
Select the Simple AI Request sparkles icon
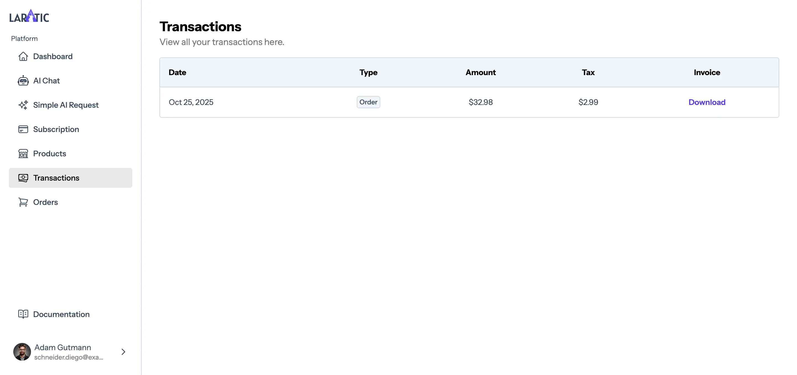[x=23, y=105]
